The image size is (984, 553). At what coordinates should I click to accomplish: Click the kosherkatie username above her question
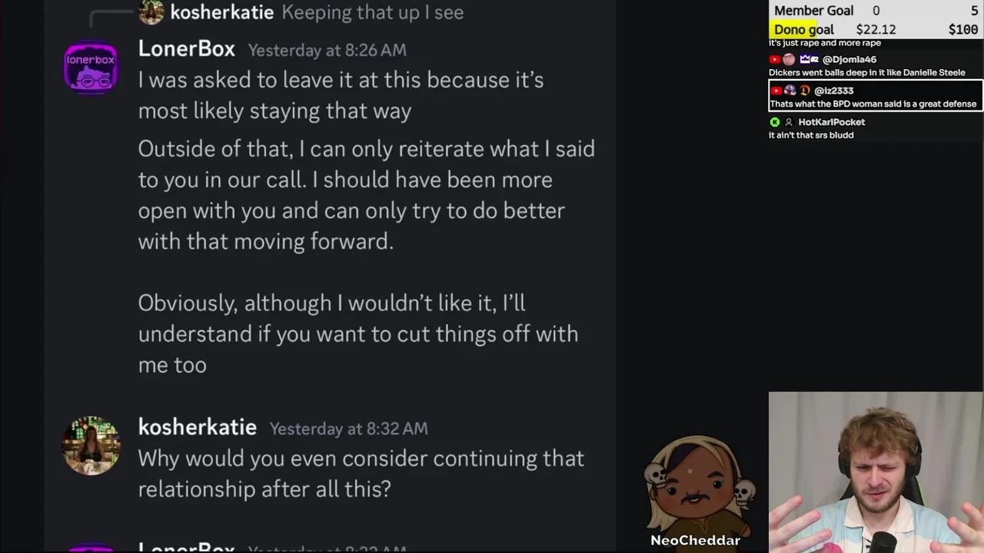tap(197, 428)
